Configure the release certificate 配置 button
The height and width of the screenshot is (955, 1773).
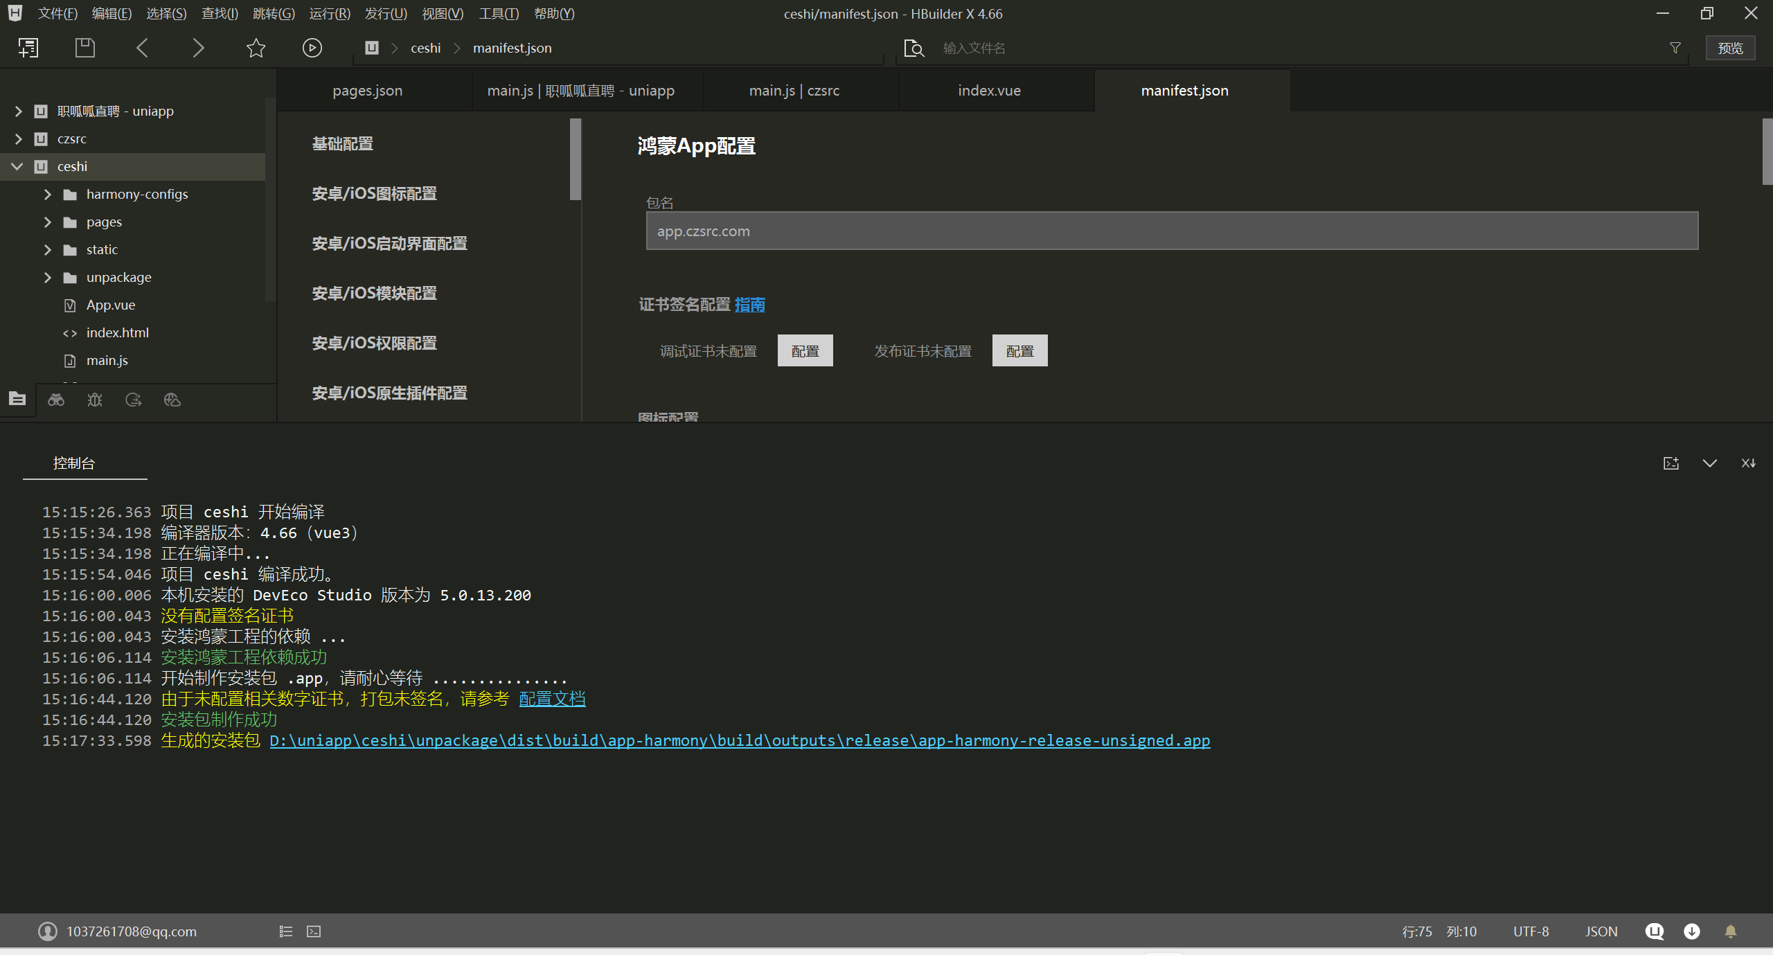[1020, 351]
